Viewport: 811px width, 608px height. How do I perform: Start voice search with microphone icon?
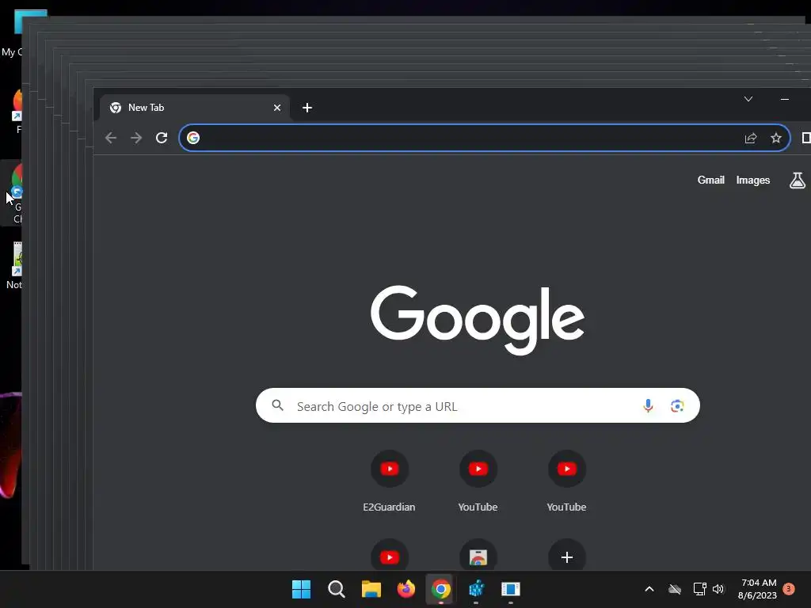tap(648, 406)
